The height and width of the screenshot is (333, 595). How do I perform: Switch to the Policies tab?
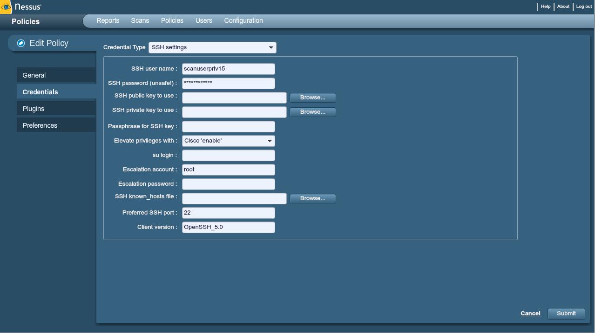click(172, 21)
